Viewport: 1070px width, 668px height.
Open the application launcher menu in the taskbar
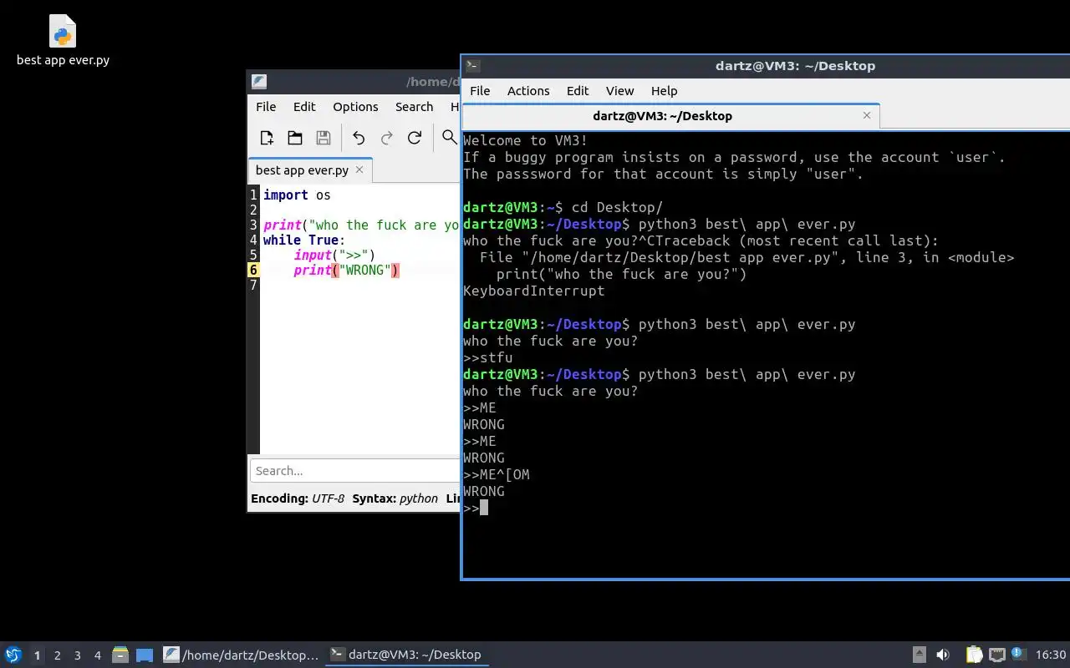[13, 655]
